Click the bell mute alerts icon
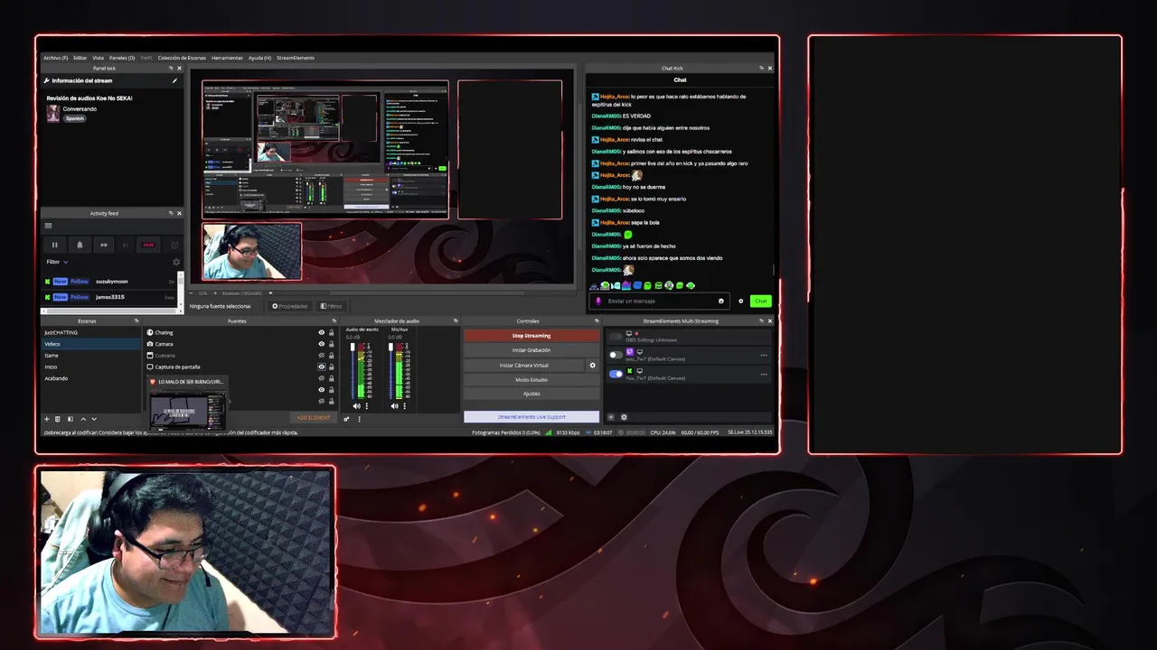The width and height of the screenshot is (1157, 650). (x=80, y=245)
